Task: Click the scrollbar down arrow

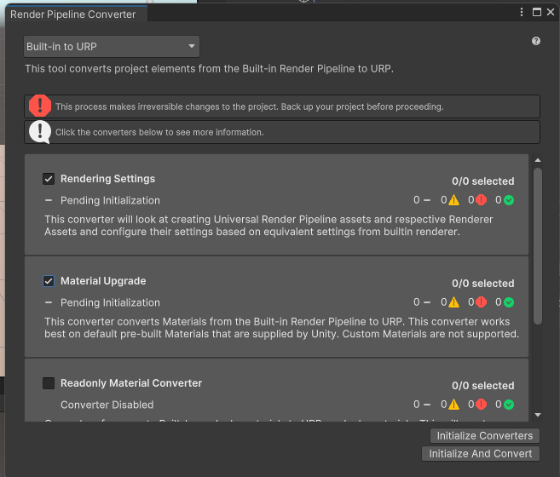Action: (538, 415)
